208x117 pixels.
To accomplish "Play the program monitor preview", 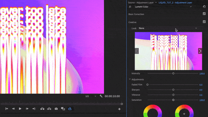I will click(x=20, y=109).
